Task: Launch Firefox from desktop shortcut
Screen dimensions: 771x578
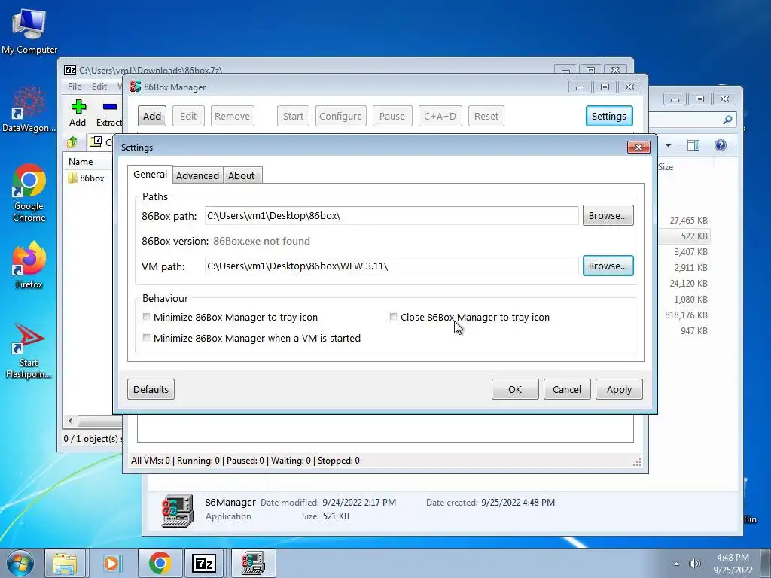Action: pyautogui.click(x=29, y=264)
